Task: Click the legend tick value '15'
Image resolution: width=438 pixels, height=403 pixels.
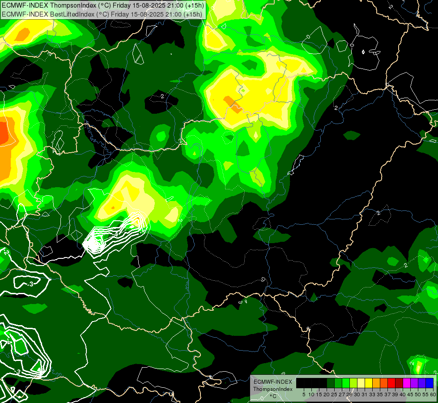Action: [x=319, y=394]
